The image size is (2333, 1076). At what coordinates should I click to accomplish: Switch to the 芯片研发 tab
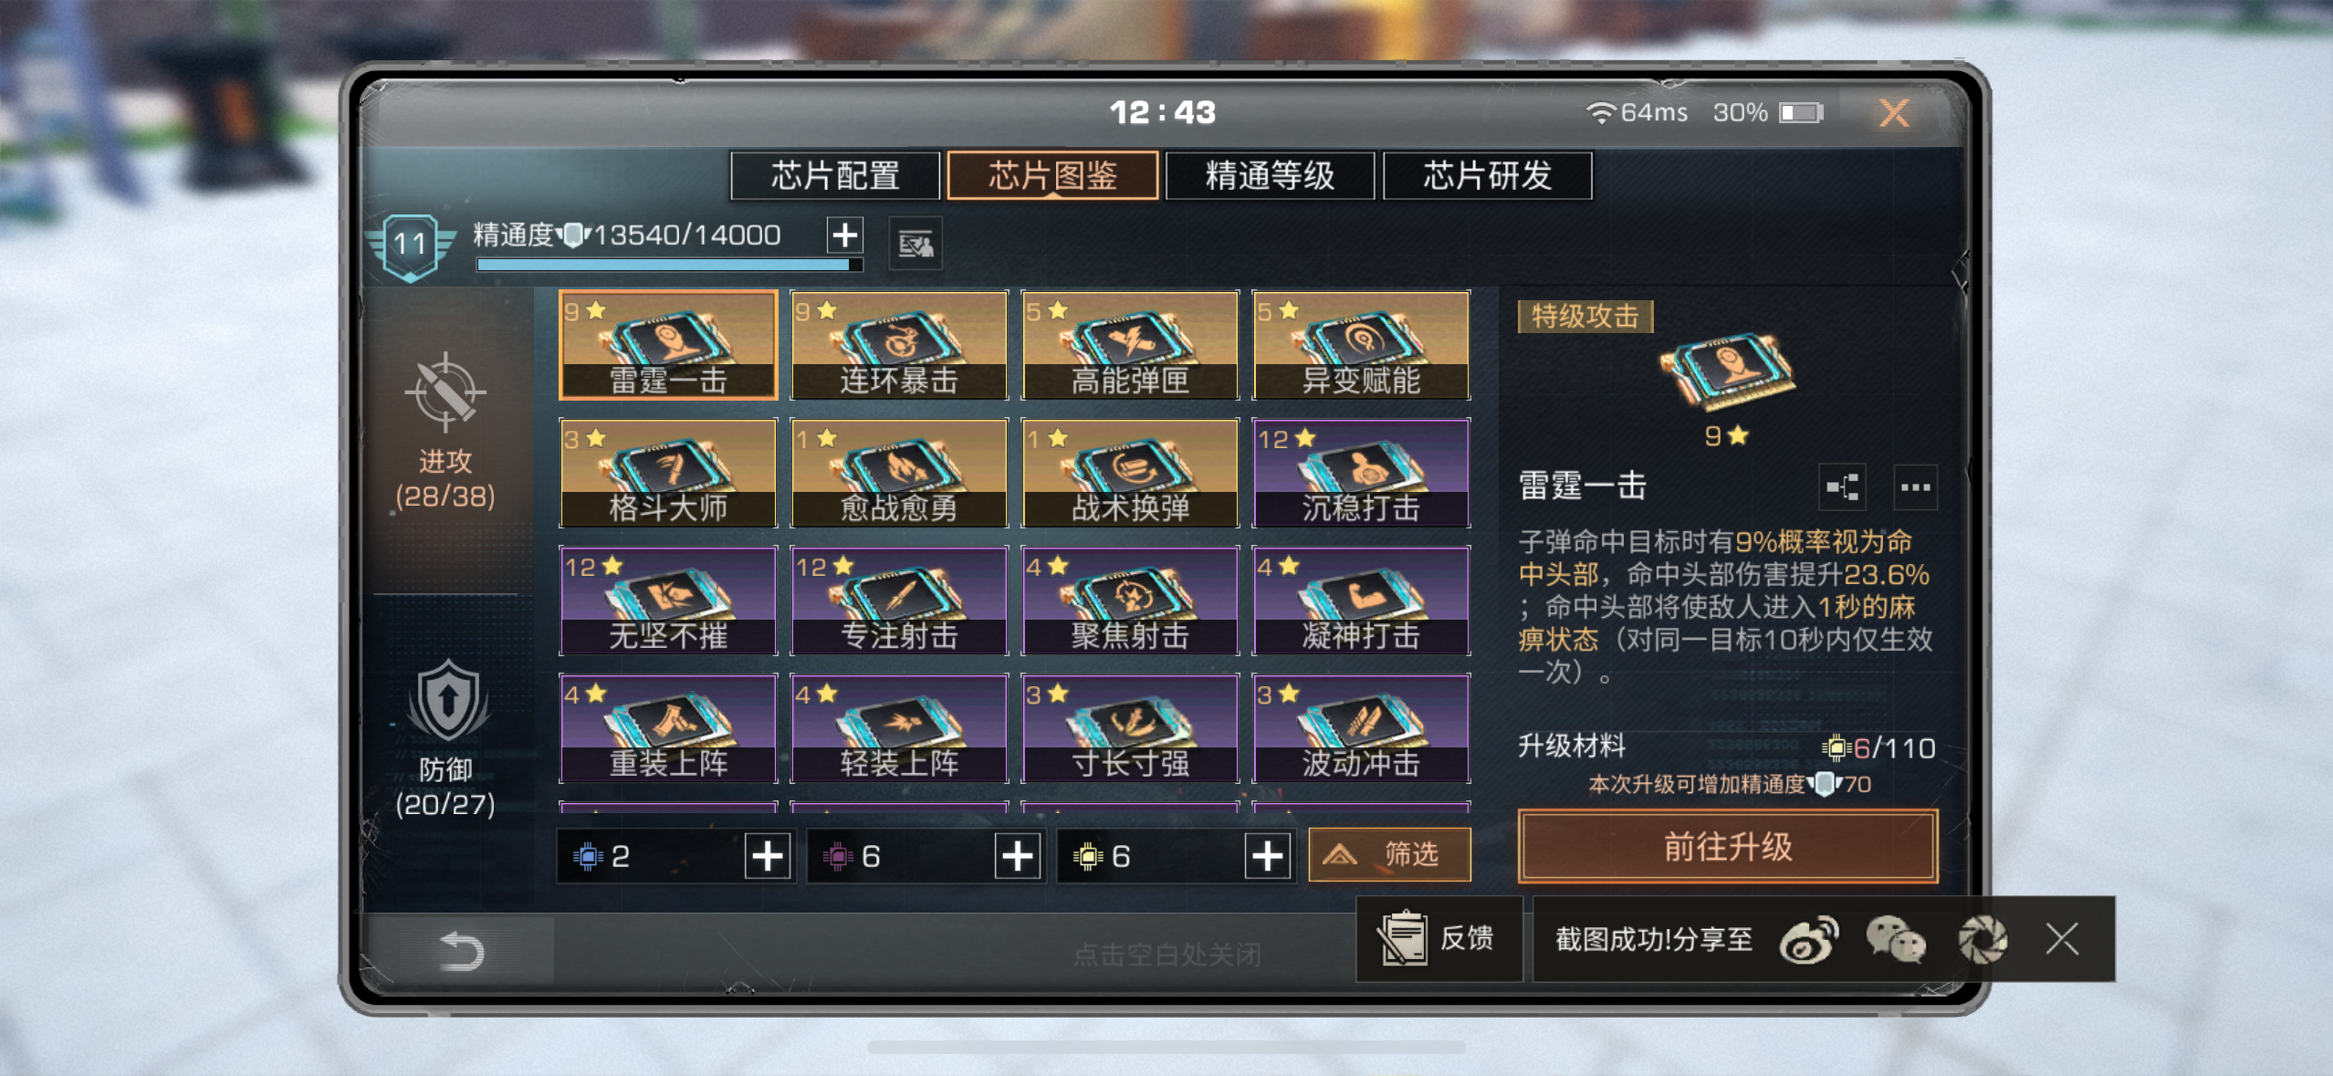tap(1488, 175)
